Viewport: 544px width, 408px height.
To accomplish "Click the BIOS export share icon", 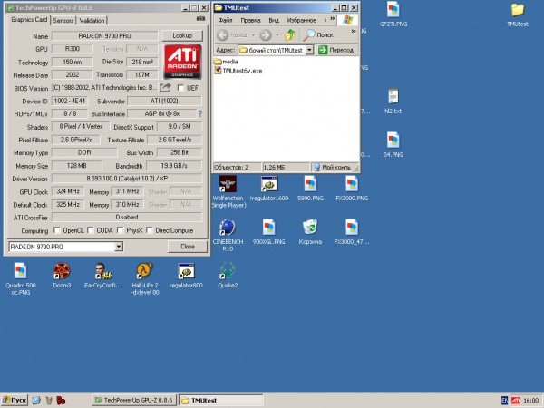I will (x=166, y=88).
